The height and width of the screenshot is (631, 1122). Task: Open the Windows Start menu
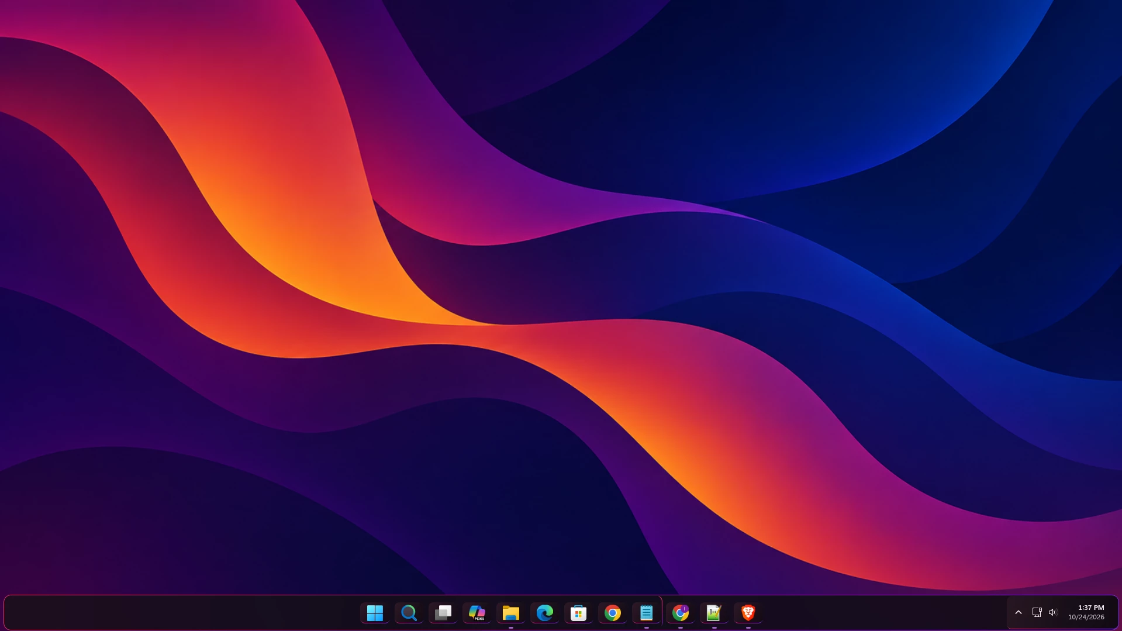click(x=375, y=613)
